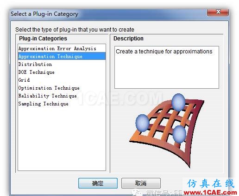Click the top blue sphere on the illustration

click(178, 102)
